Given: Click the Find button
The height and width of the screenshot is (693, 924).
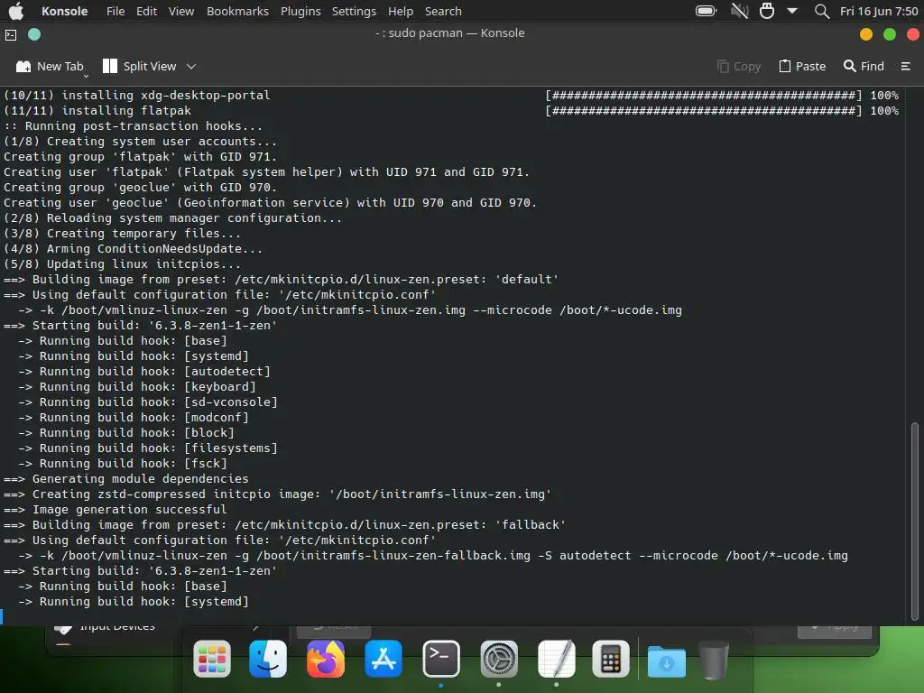Looking at the screenshot, I should coord(864,66).
